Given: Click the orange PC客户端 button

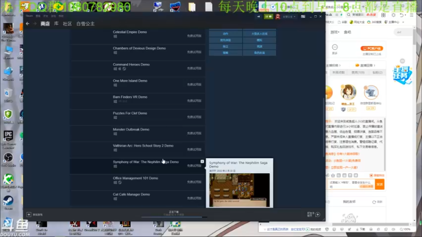Looking at the screenshot, I should (x=372, y=48).
